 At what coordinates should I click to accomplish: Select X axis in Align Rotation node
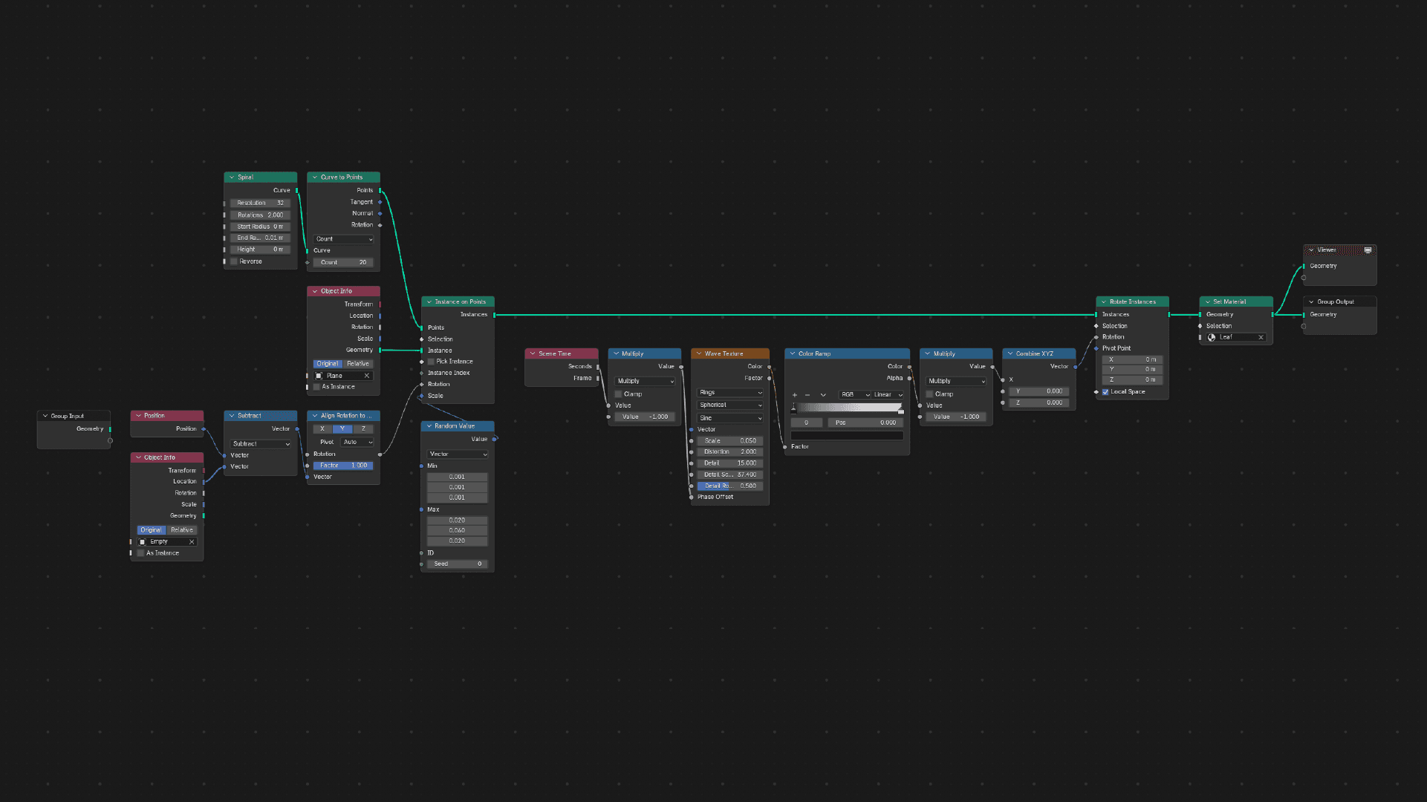pos(322,429)
